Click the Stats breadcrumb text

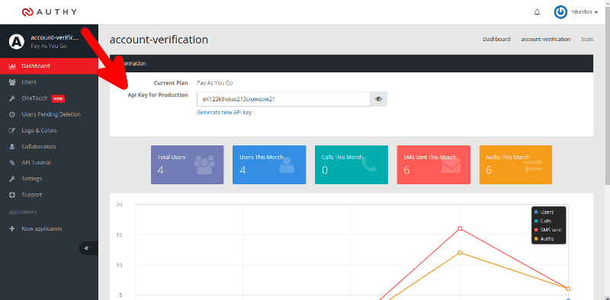pos(587,40)
